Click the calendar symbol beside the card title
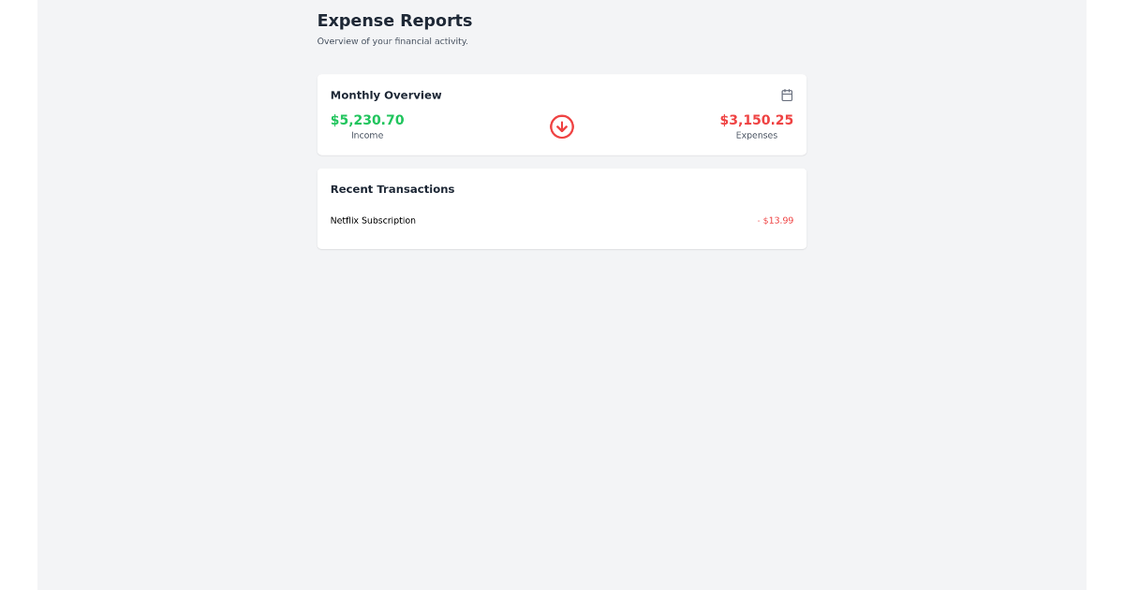Screen dimensions: 1124x590 click(x=787, y=95)
